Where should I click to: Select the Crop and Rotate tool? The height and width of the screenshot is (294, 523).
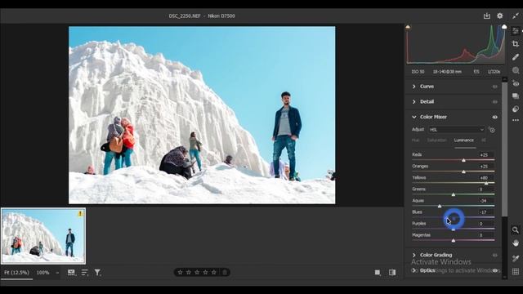tap(516, 43)
